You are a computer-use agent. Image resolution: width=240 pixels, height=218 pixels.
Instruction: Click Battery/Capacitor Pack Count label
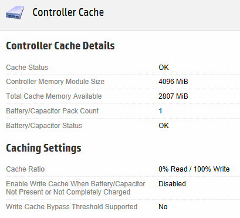(x=52, y=111)
